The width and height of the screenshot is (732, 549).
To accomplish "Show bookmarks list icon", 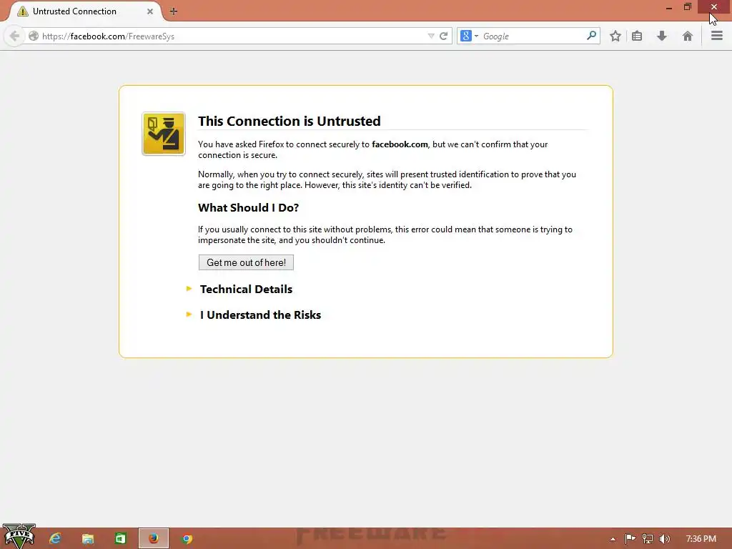I will [637, 36].
